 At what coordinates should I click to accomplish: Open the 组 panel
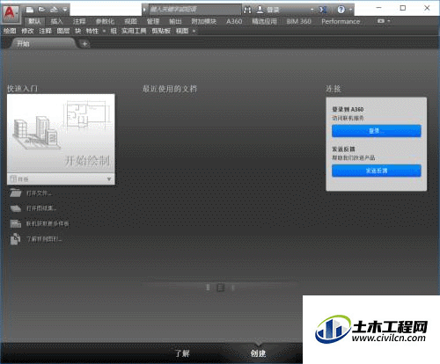click(x=114, y=31)
